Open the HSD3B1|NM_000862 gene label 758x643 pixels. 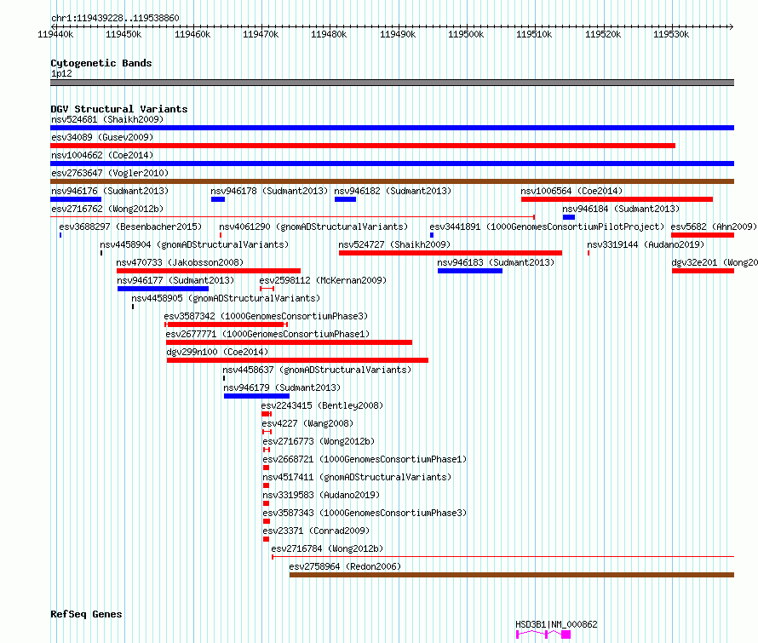coord(556,624)
